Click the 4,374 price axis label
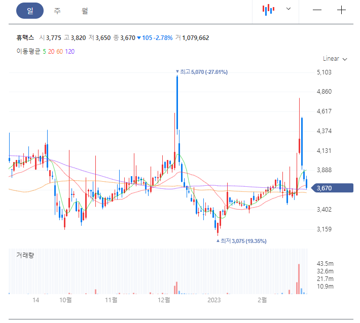The width and height of the screenshot is (360, 323). coord(324,131)
